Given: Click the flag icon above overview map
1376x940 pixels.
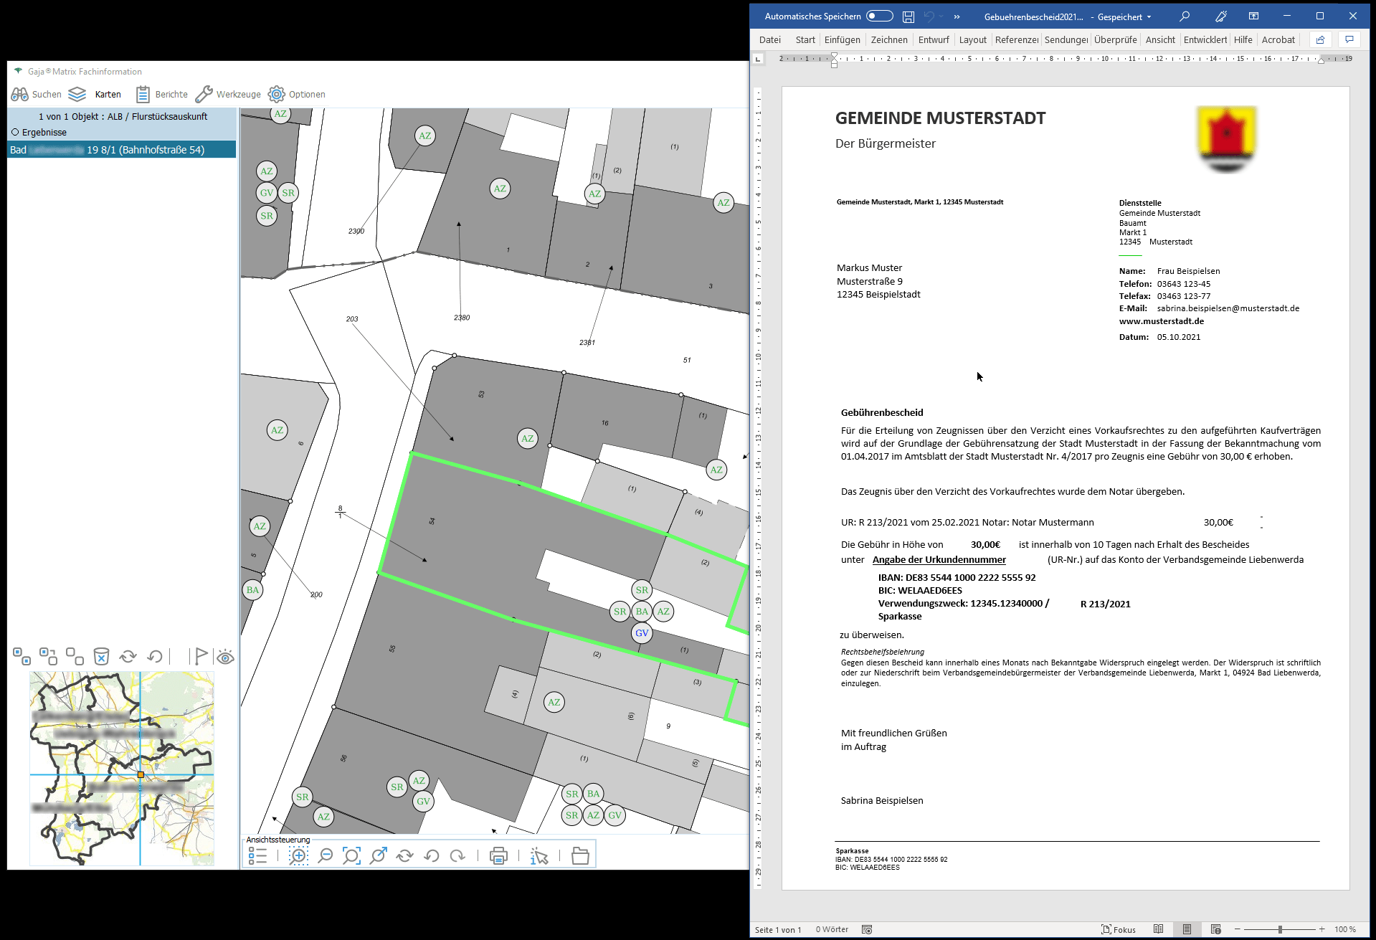Looking at the screenshot, I should [x=201, y=657].
